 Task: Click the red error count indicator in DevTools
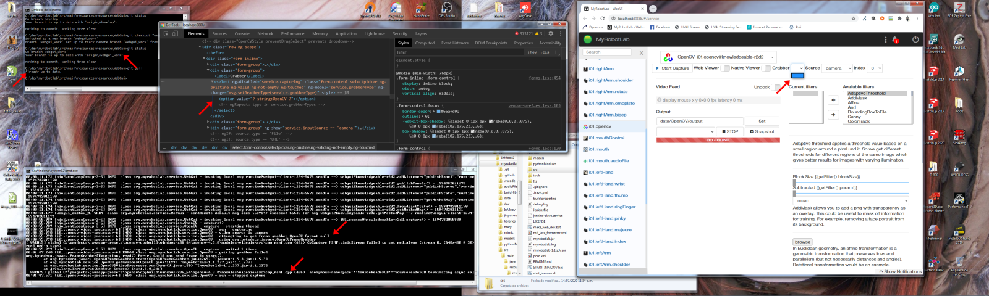pyautogui.click(x=524, y=34)
